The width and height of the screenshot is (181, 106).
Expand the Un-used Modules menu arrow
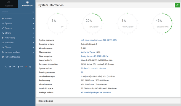[33, 52]
